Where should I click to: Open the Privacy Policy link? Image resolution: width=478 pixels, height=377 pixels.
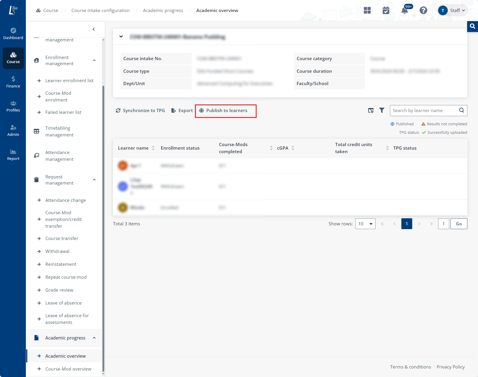(x=450, y=367)
